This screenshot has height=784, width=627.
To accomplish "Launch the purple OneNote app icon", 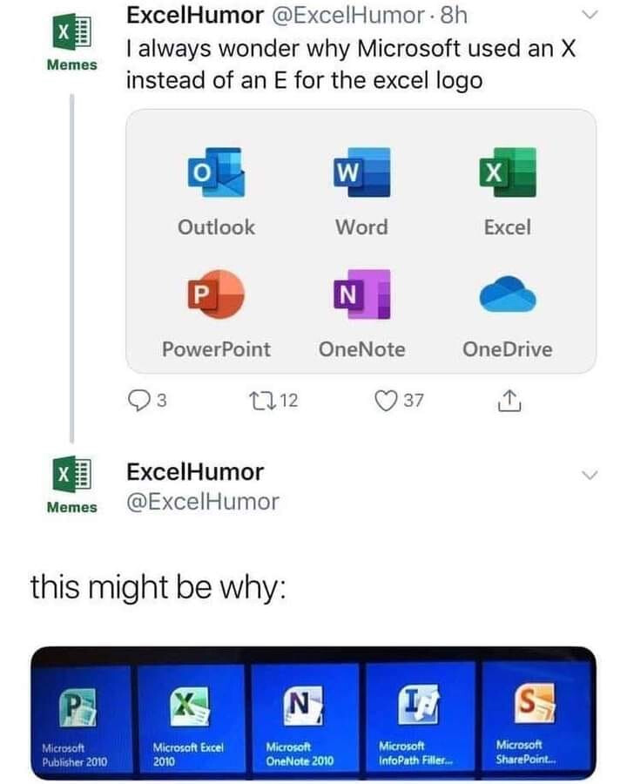I will click(x=361, y=294).
